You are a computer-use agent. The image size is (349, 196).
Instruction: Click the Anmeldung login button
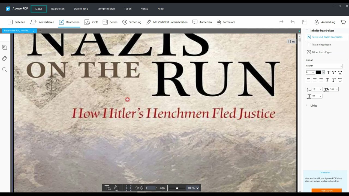click(325, 22)
